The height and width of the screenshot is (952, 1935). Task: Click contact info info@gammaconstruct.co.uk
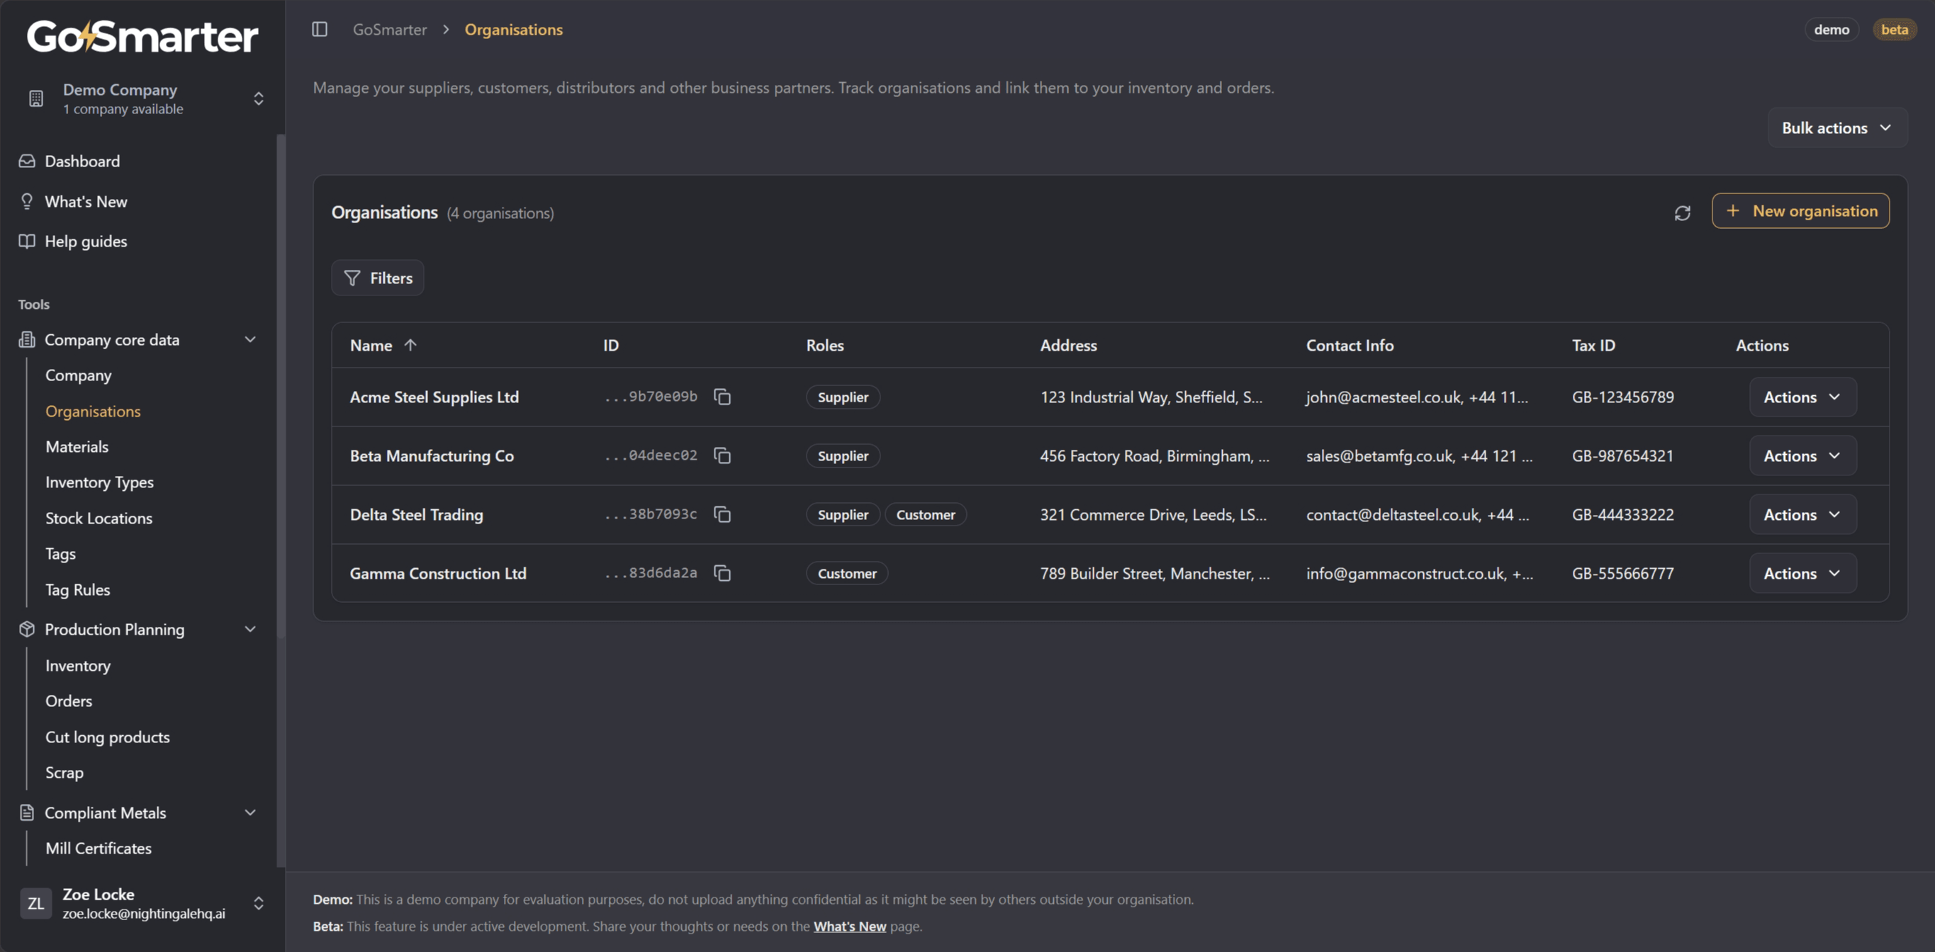tap(1419, 573)
